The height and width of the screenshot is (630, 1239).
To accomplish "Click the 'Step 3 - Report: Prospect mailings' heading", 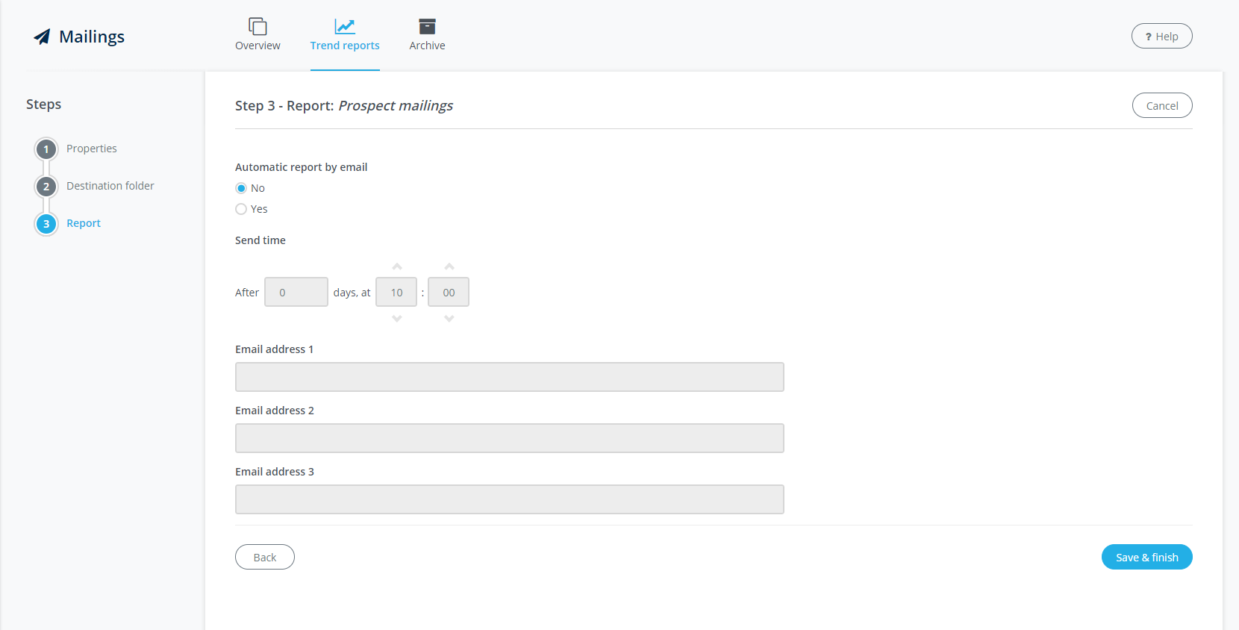I will 344,105.
